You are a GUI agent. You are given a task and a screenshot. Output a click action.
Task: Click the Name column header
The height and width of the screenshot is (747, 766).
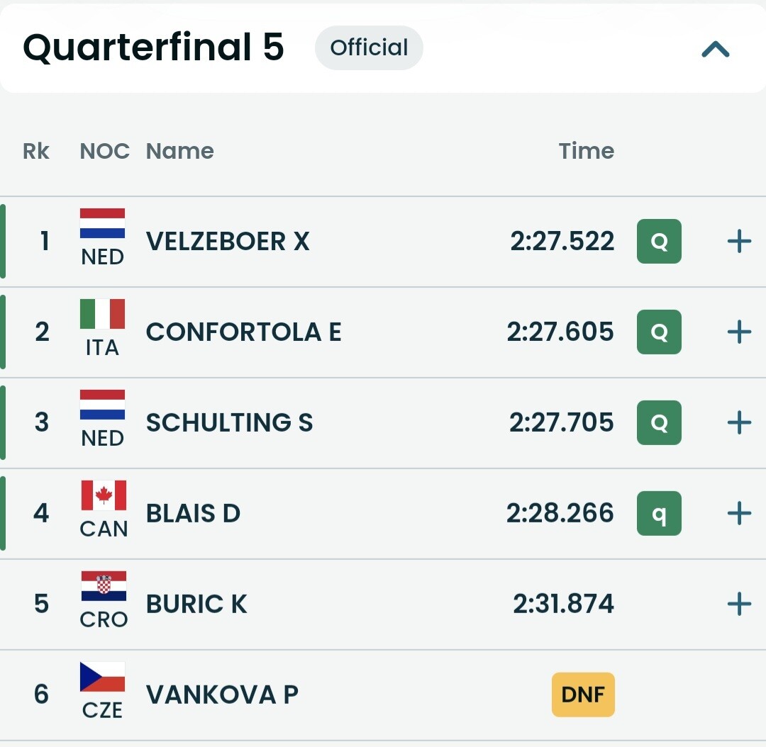click(x=179, y=151)
